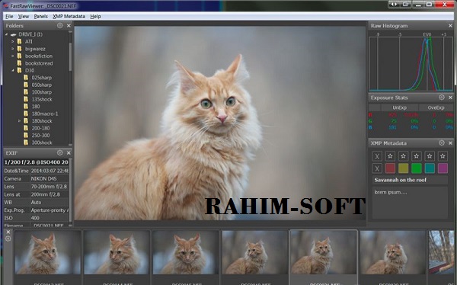Select the 050sharp folder
The height and width of the screenshot is (285, 457).
[x=42, y=85]
